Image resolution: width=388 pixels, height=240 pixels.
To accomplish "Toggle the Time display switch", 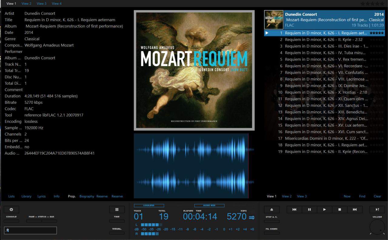I will [117, 221].
